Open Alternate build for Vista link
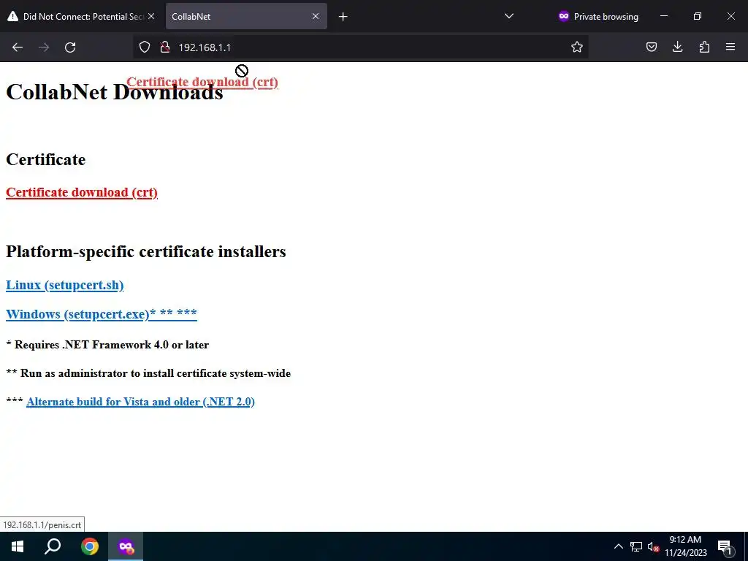Viewport: 748px width, 561px height. point(140,402)
